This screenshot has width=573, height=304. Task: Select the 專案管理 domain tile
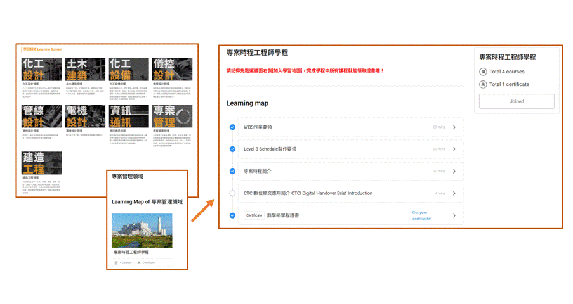pos(172,117)
